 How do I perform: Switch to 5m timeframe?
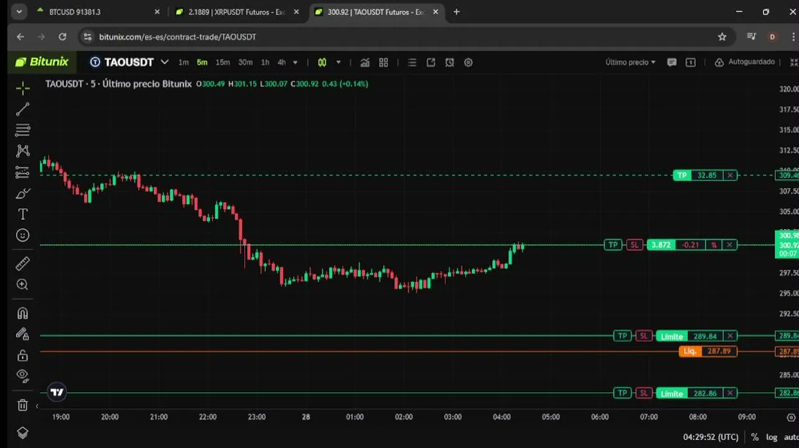pyautogui.click(x=202, y=62)
